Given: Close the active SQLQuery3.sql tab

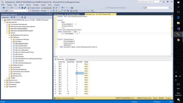Looking at the screenshot, I should point(115,14).
